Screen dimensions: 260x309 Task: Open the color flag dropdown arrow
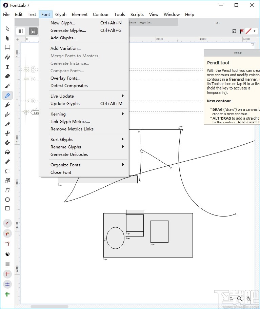(255, 31)
